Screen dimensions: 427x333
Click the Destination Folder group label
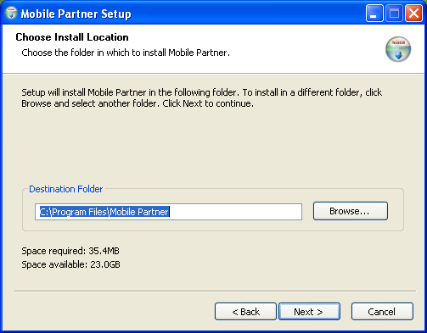click(66, 189)
